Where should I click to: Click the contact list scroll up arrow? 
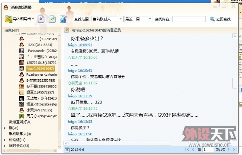(59, 36)
